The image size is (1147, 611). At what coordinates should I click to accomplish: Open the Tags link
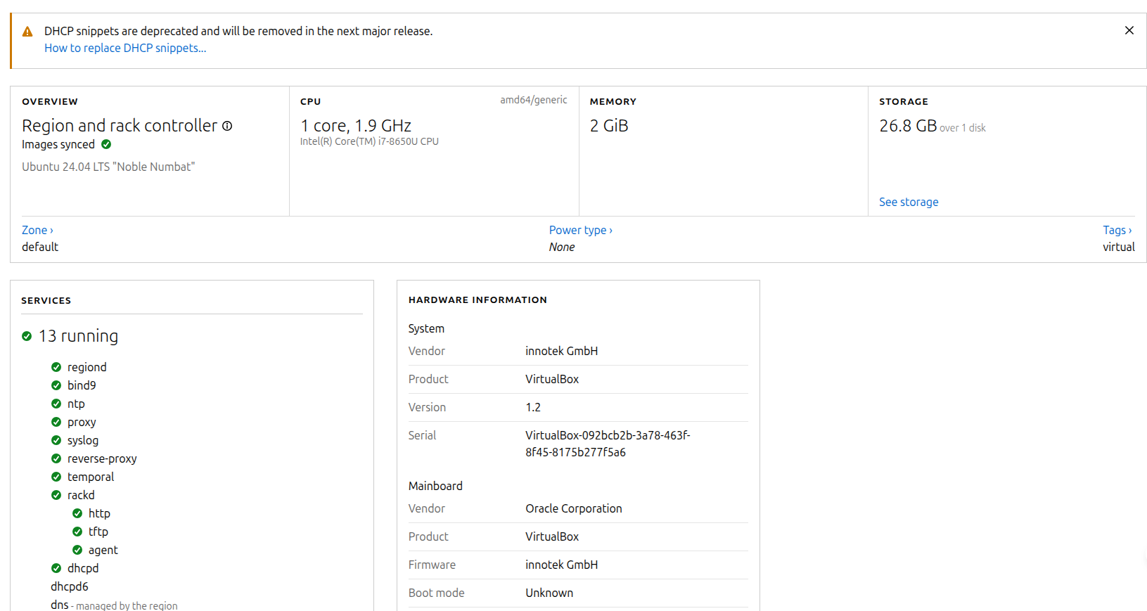point(1117,230)
